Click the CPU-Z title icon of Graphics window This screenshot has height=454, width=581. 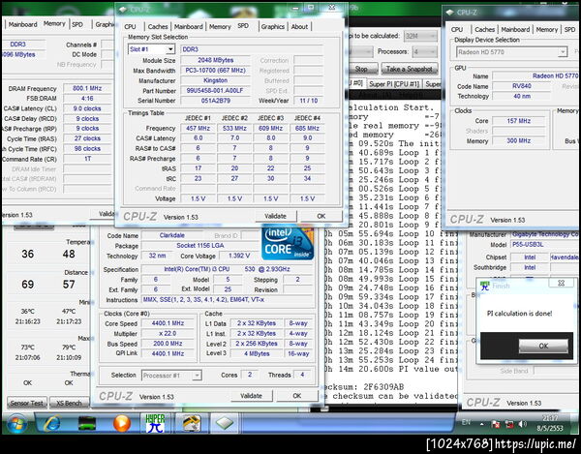pyautogui.click(x=450, y=13)
